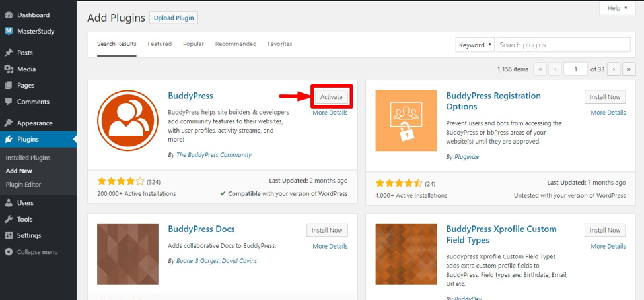Click the Dashboard icon in sidebar
The image size is (644, 300).
click(x=9, y=15)
